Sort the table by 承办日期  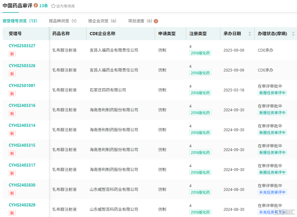click(250, 34)
